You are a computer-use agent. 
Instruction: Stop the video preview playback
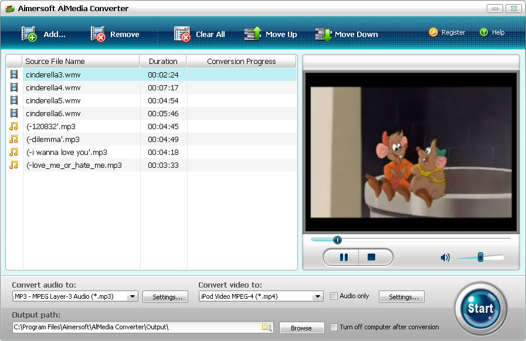pyautogui.click(x=372, y=258)
